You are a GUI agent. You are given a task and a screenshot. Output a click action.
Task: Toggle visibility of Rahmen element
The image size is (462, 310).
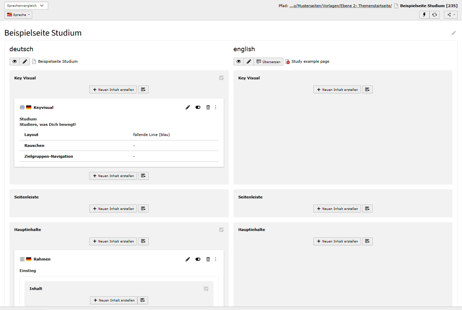tap(198, 259)
